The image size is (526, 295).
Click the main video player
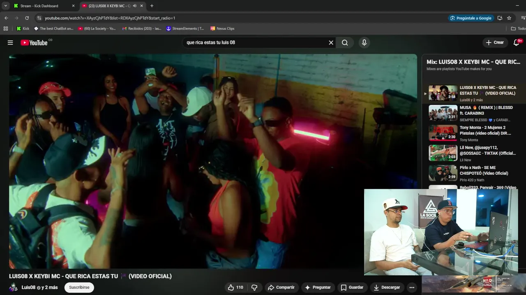point(213,161)
